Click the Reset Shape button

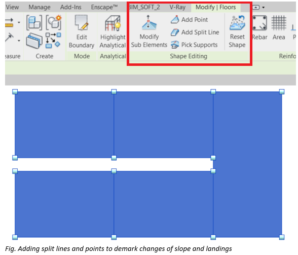[237, 31]
